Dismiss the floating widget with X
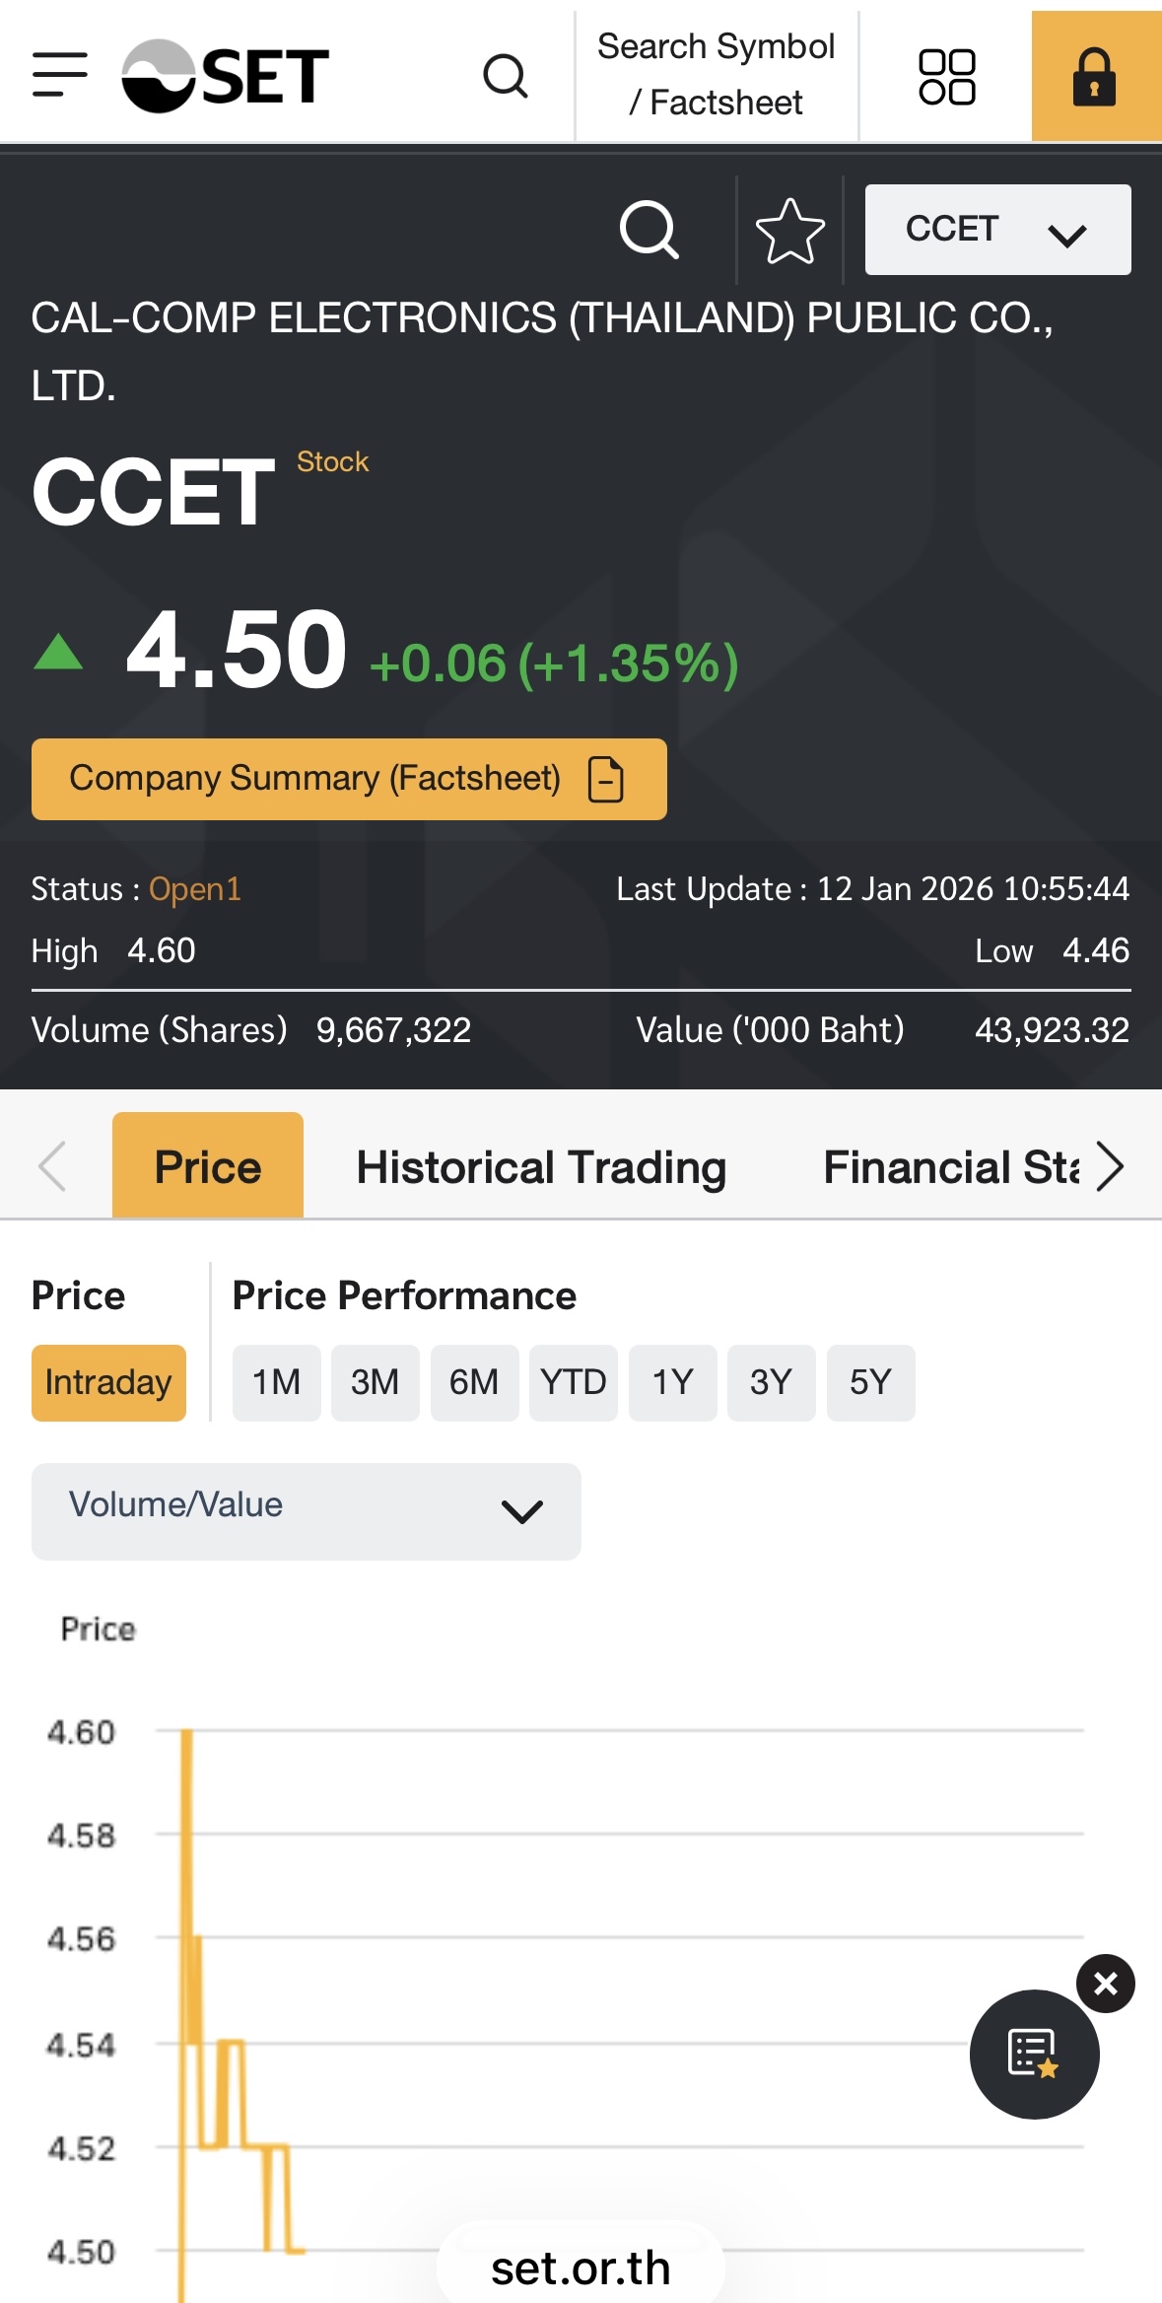This screenshot has height=2303, width=1162. [1106, 1983]
